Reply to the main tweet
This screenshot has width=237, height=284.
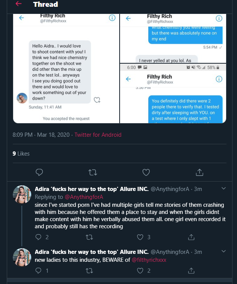point(39,172)
